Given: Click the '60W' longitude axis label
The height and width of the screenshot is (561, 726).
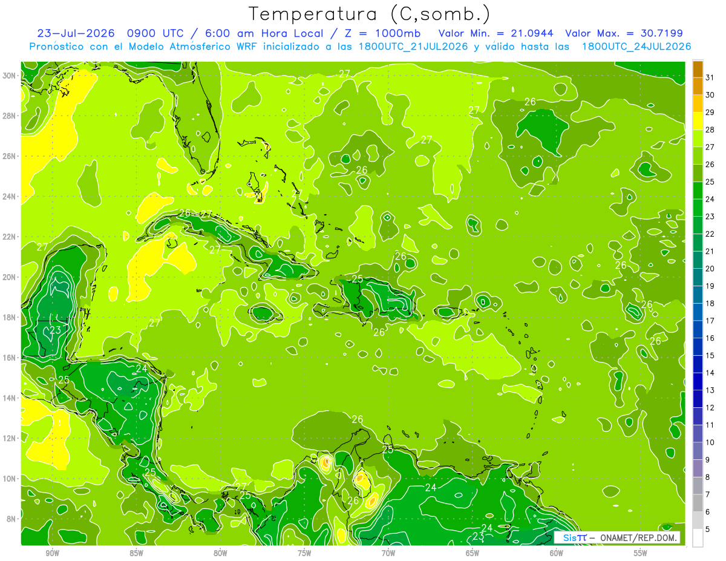Looking at the screenshot, I should [557, 553].
